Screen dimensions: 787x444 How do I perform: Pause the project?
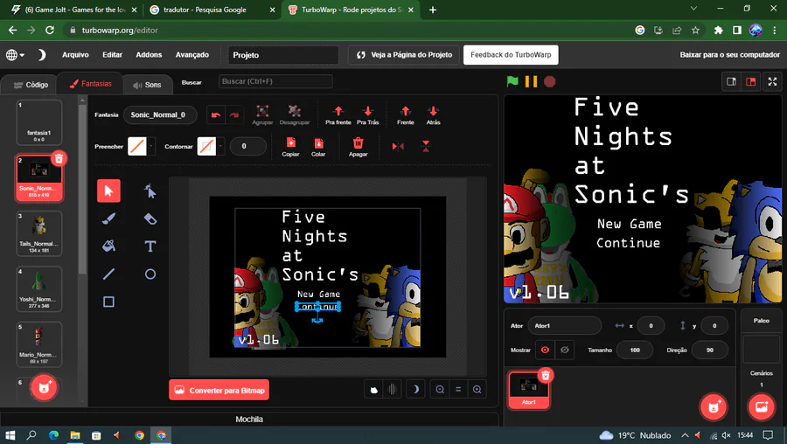coord(531,81)
